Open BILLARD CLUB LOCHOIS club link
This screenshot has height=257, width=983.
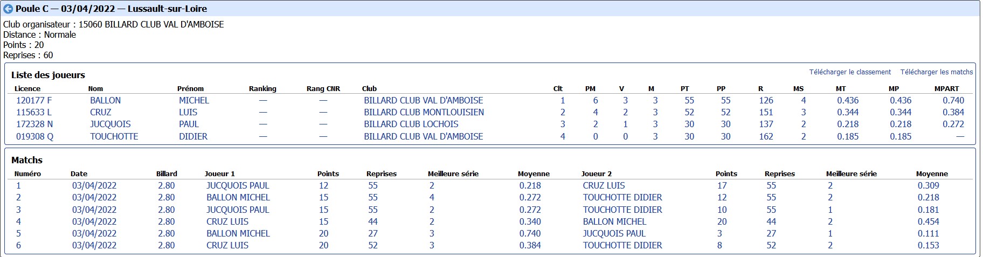[411, 124]
